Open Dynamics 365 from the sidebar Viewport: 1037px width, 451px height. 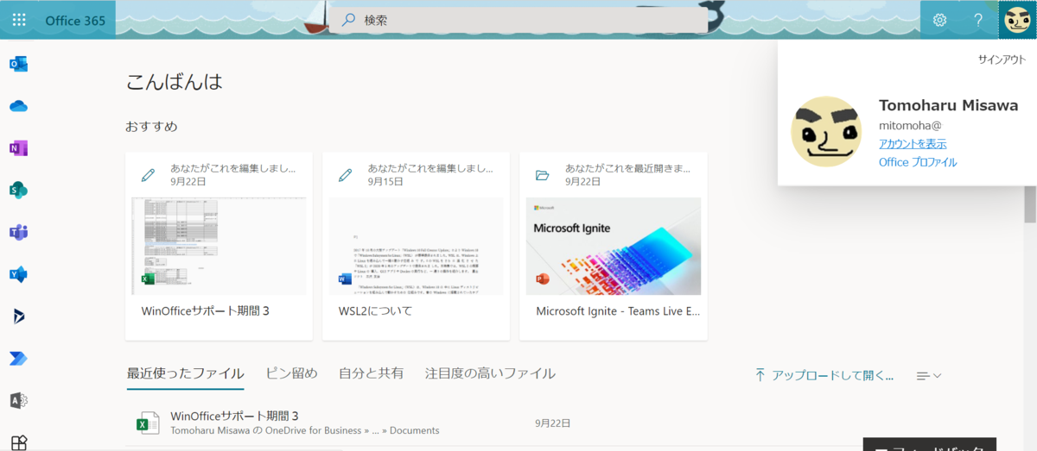(18, 316)
